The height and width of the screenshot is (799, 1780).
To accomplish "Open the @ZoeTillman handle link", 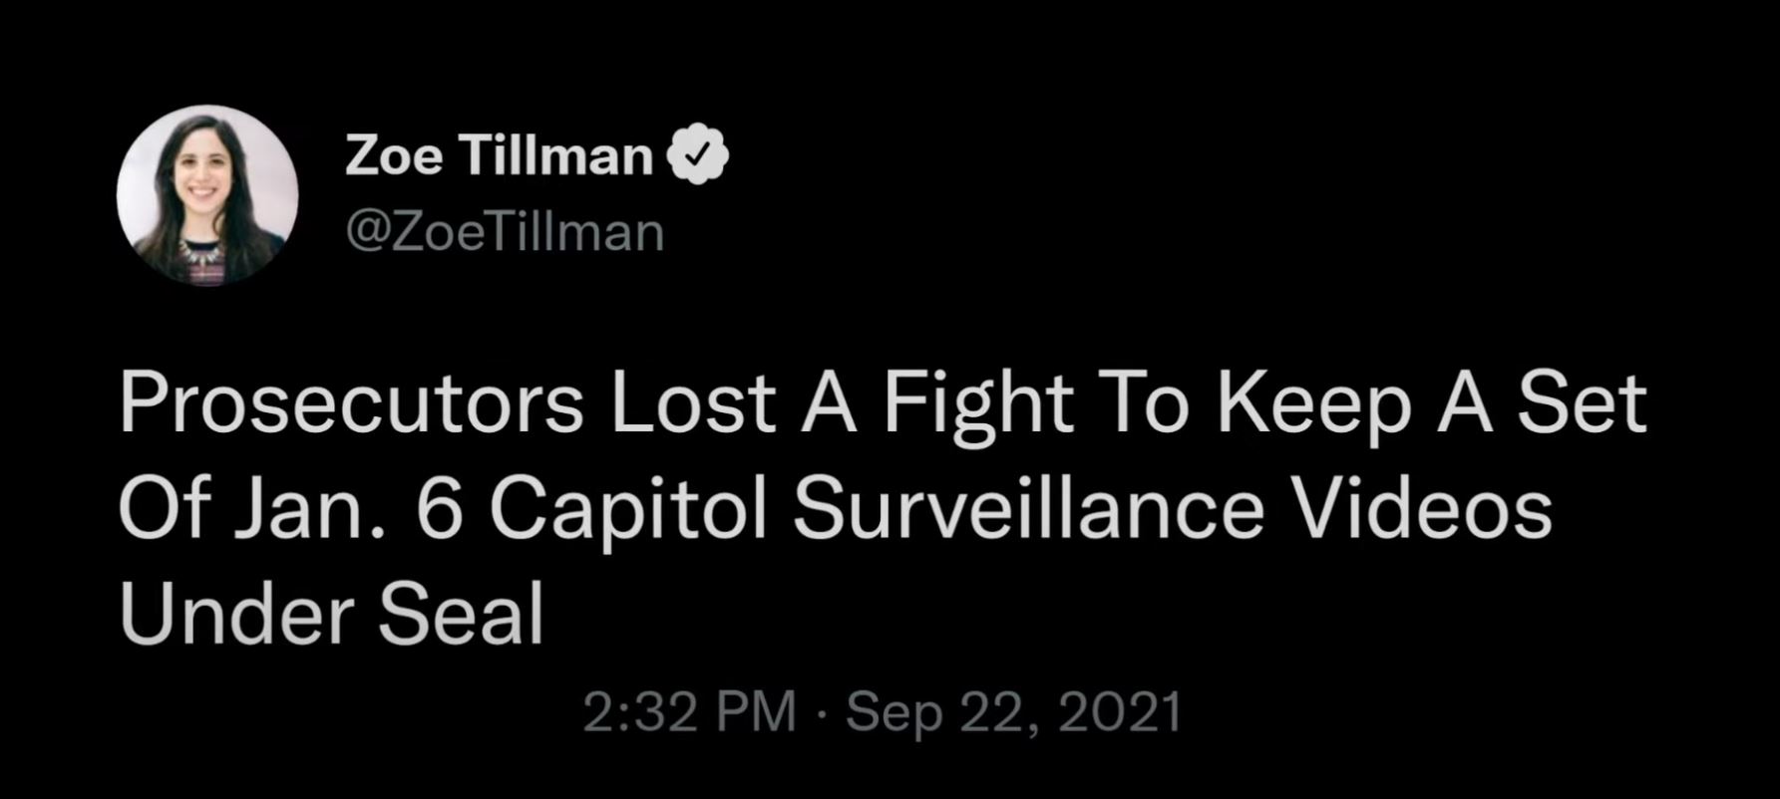I will (505, 232).
